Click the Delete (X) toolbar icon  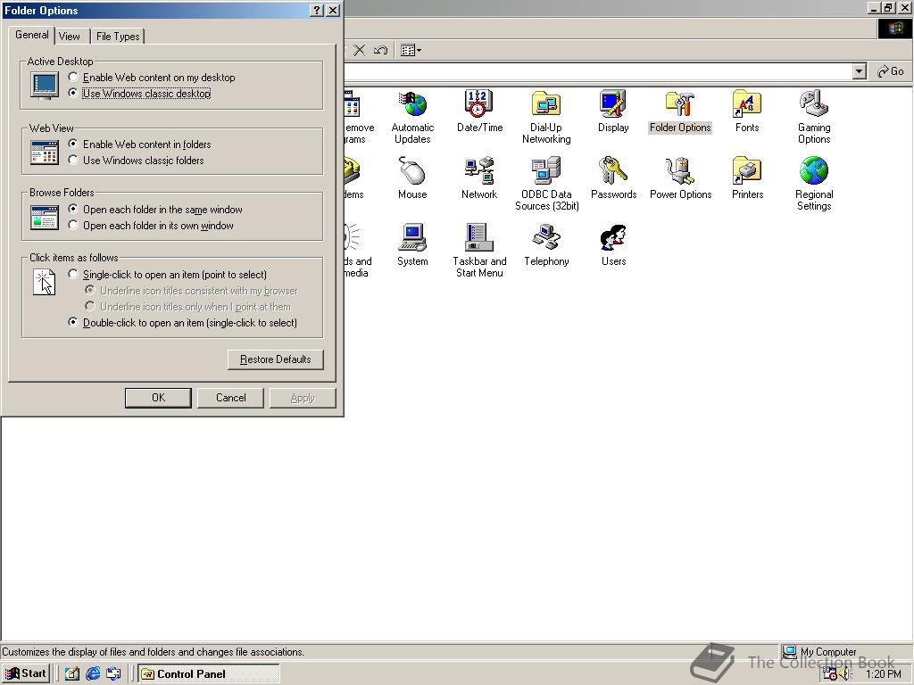360,50
